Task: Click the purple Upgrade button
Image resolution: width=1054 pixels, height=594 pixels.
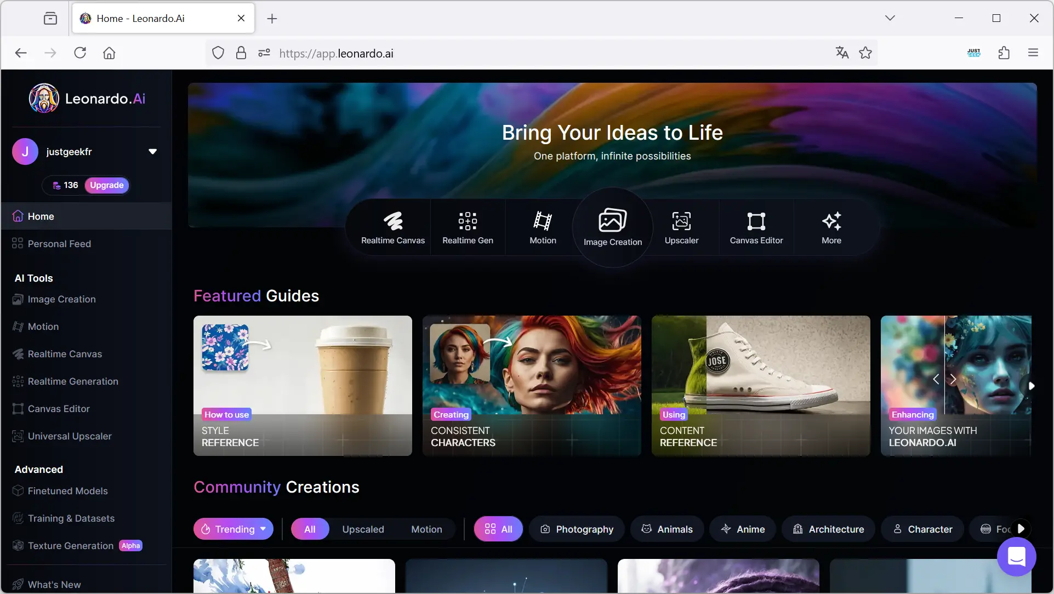Action: (107, 185)
